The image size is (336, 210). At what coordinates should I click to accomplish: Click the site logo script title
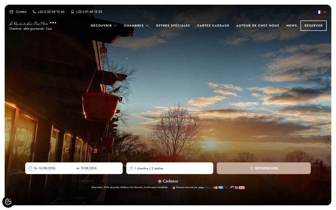tap(28, 24)
